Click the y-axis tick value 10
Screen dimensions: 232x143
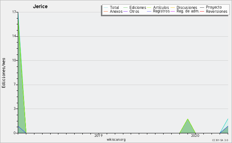[14, 60]
